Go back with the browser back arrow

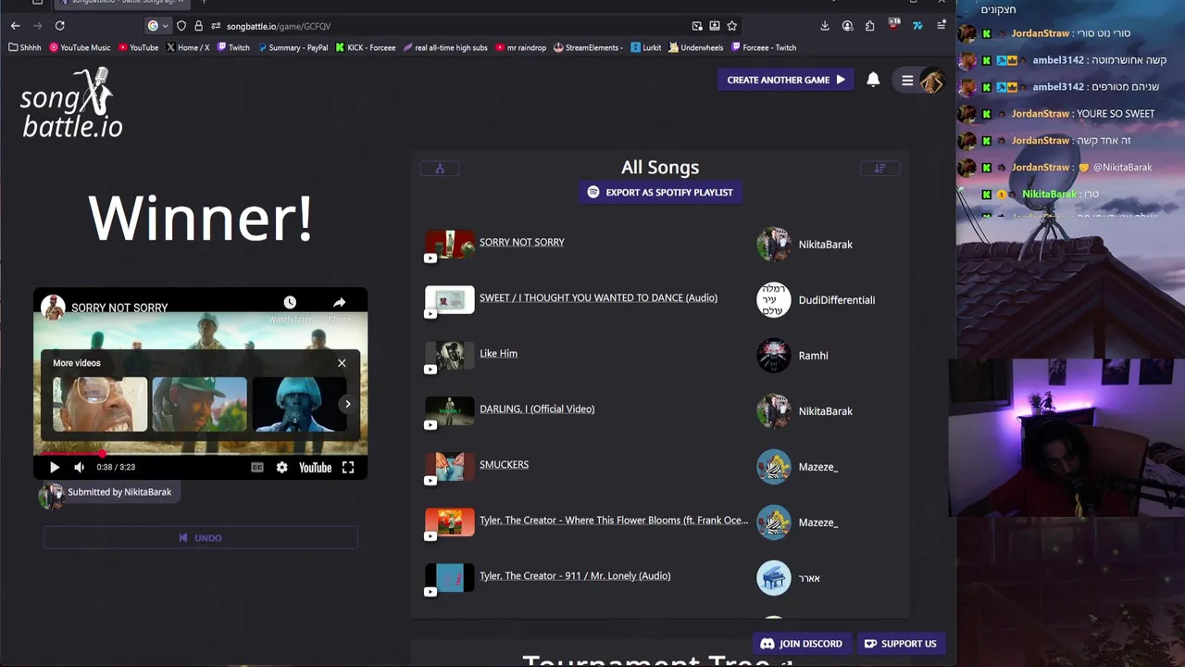(x=15, y=26)
